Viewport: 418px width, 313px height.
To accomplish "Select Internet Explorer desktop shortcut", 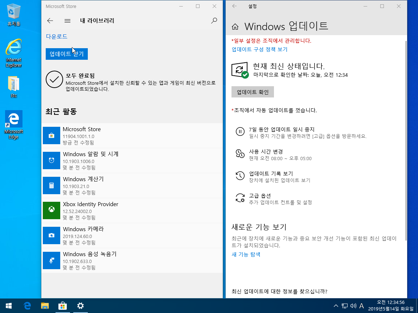I will (x=13, y=53).
